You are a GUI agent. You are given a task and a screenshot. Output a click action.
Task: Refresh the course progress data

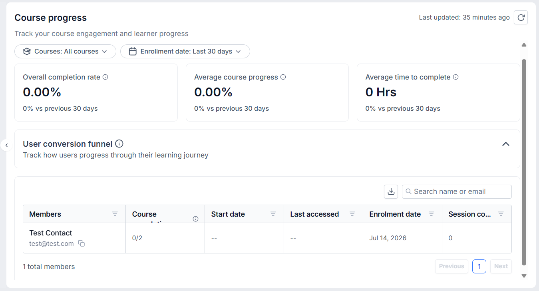point(521,18)
